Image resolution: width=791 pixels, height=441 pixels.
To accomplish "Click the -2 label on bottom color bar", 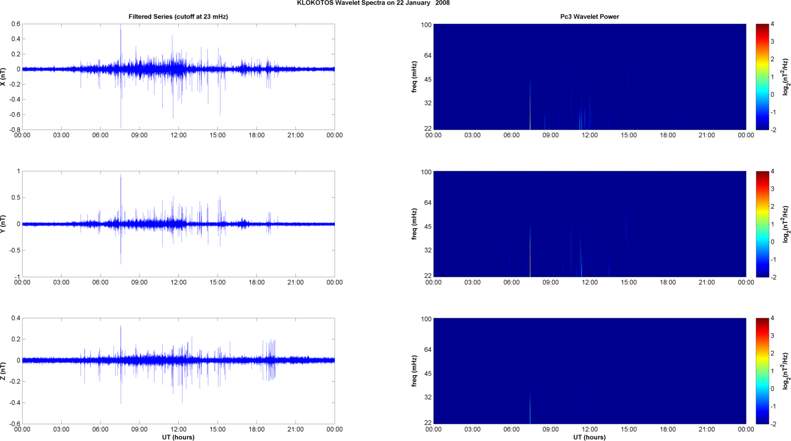I will click(773, 424).
